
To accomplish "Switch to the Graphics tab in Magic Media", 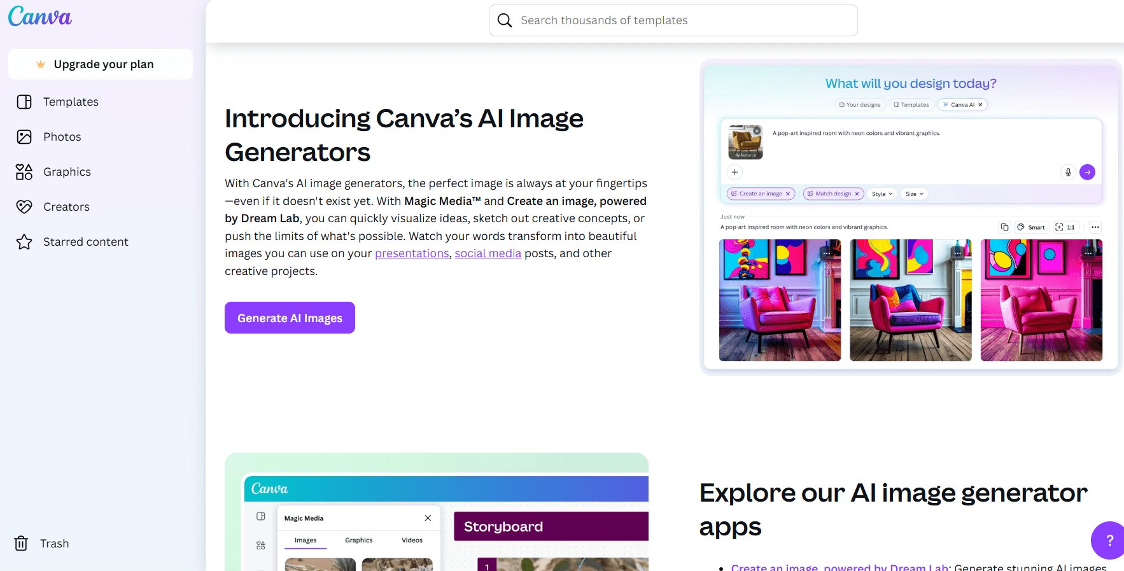I will (x=359, y=540).
